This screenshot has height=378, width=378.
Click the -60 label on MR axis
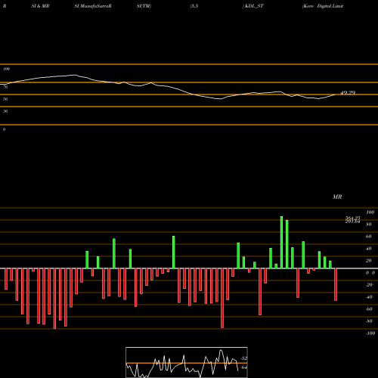(x=369, y=309)
